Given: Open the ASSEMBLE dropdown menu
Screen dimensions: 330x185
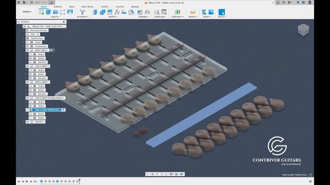Looking at the screenshot, I should point(143,17).
